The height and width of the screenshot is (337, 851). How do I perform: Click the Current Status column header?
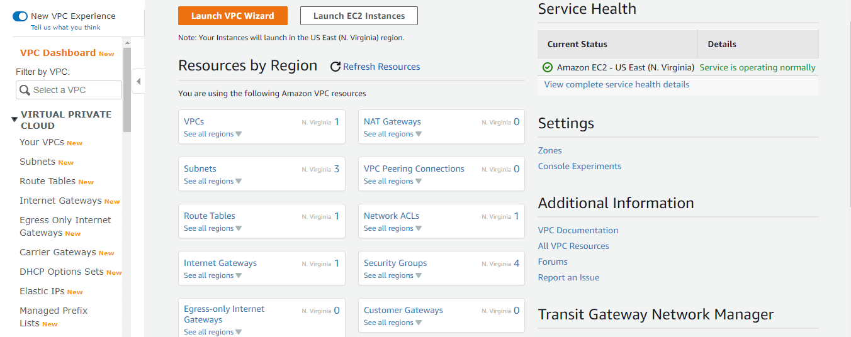(617, 44)
